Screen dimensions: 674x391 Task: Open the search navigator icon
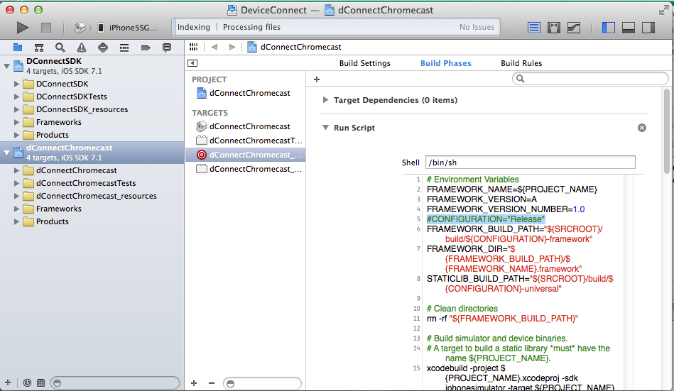coord(60,48)
